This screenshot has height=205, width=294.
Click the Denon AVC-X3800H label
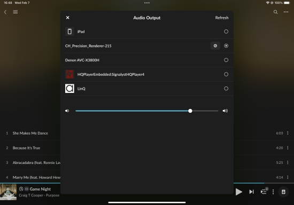click(x=82, y=60)
